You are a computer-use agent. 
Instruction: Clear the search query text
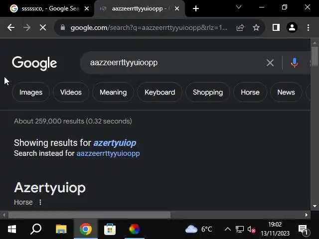tap(270, 63)
